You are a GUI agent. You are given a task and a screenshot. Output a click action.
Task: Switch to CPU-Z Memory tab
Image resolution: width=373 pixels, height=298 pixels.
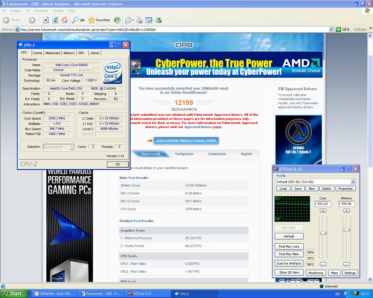pos(69,53)
